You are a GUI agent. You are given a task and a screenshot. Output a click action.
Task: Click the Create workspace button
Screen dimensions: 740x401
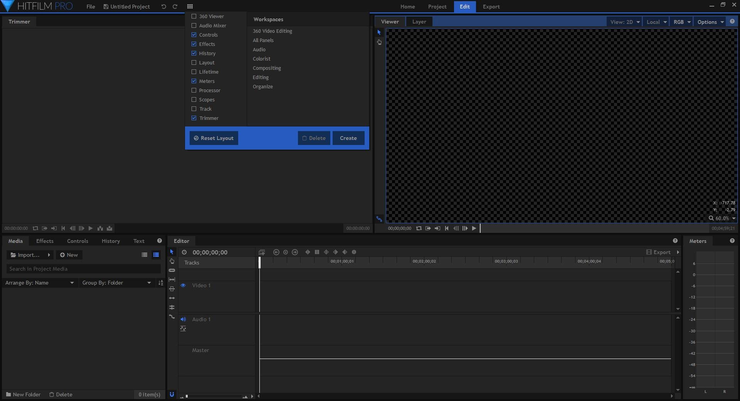[x=348, y=138]
